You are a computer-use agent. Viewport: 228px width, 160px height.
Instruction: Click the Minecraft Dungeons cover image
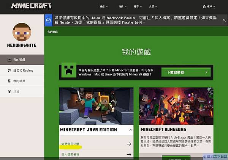[176, 106]
